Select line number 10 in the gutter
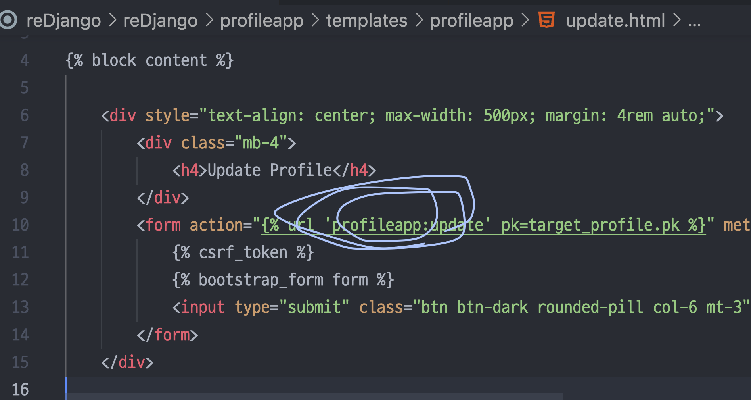Image resolution: width=751 pixels, height=400 pixels. (20, 225)
